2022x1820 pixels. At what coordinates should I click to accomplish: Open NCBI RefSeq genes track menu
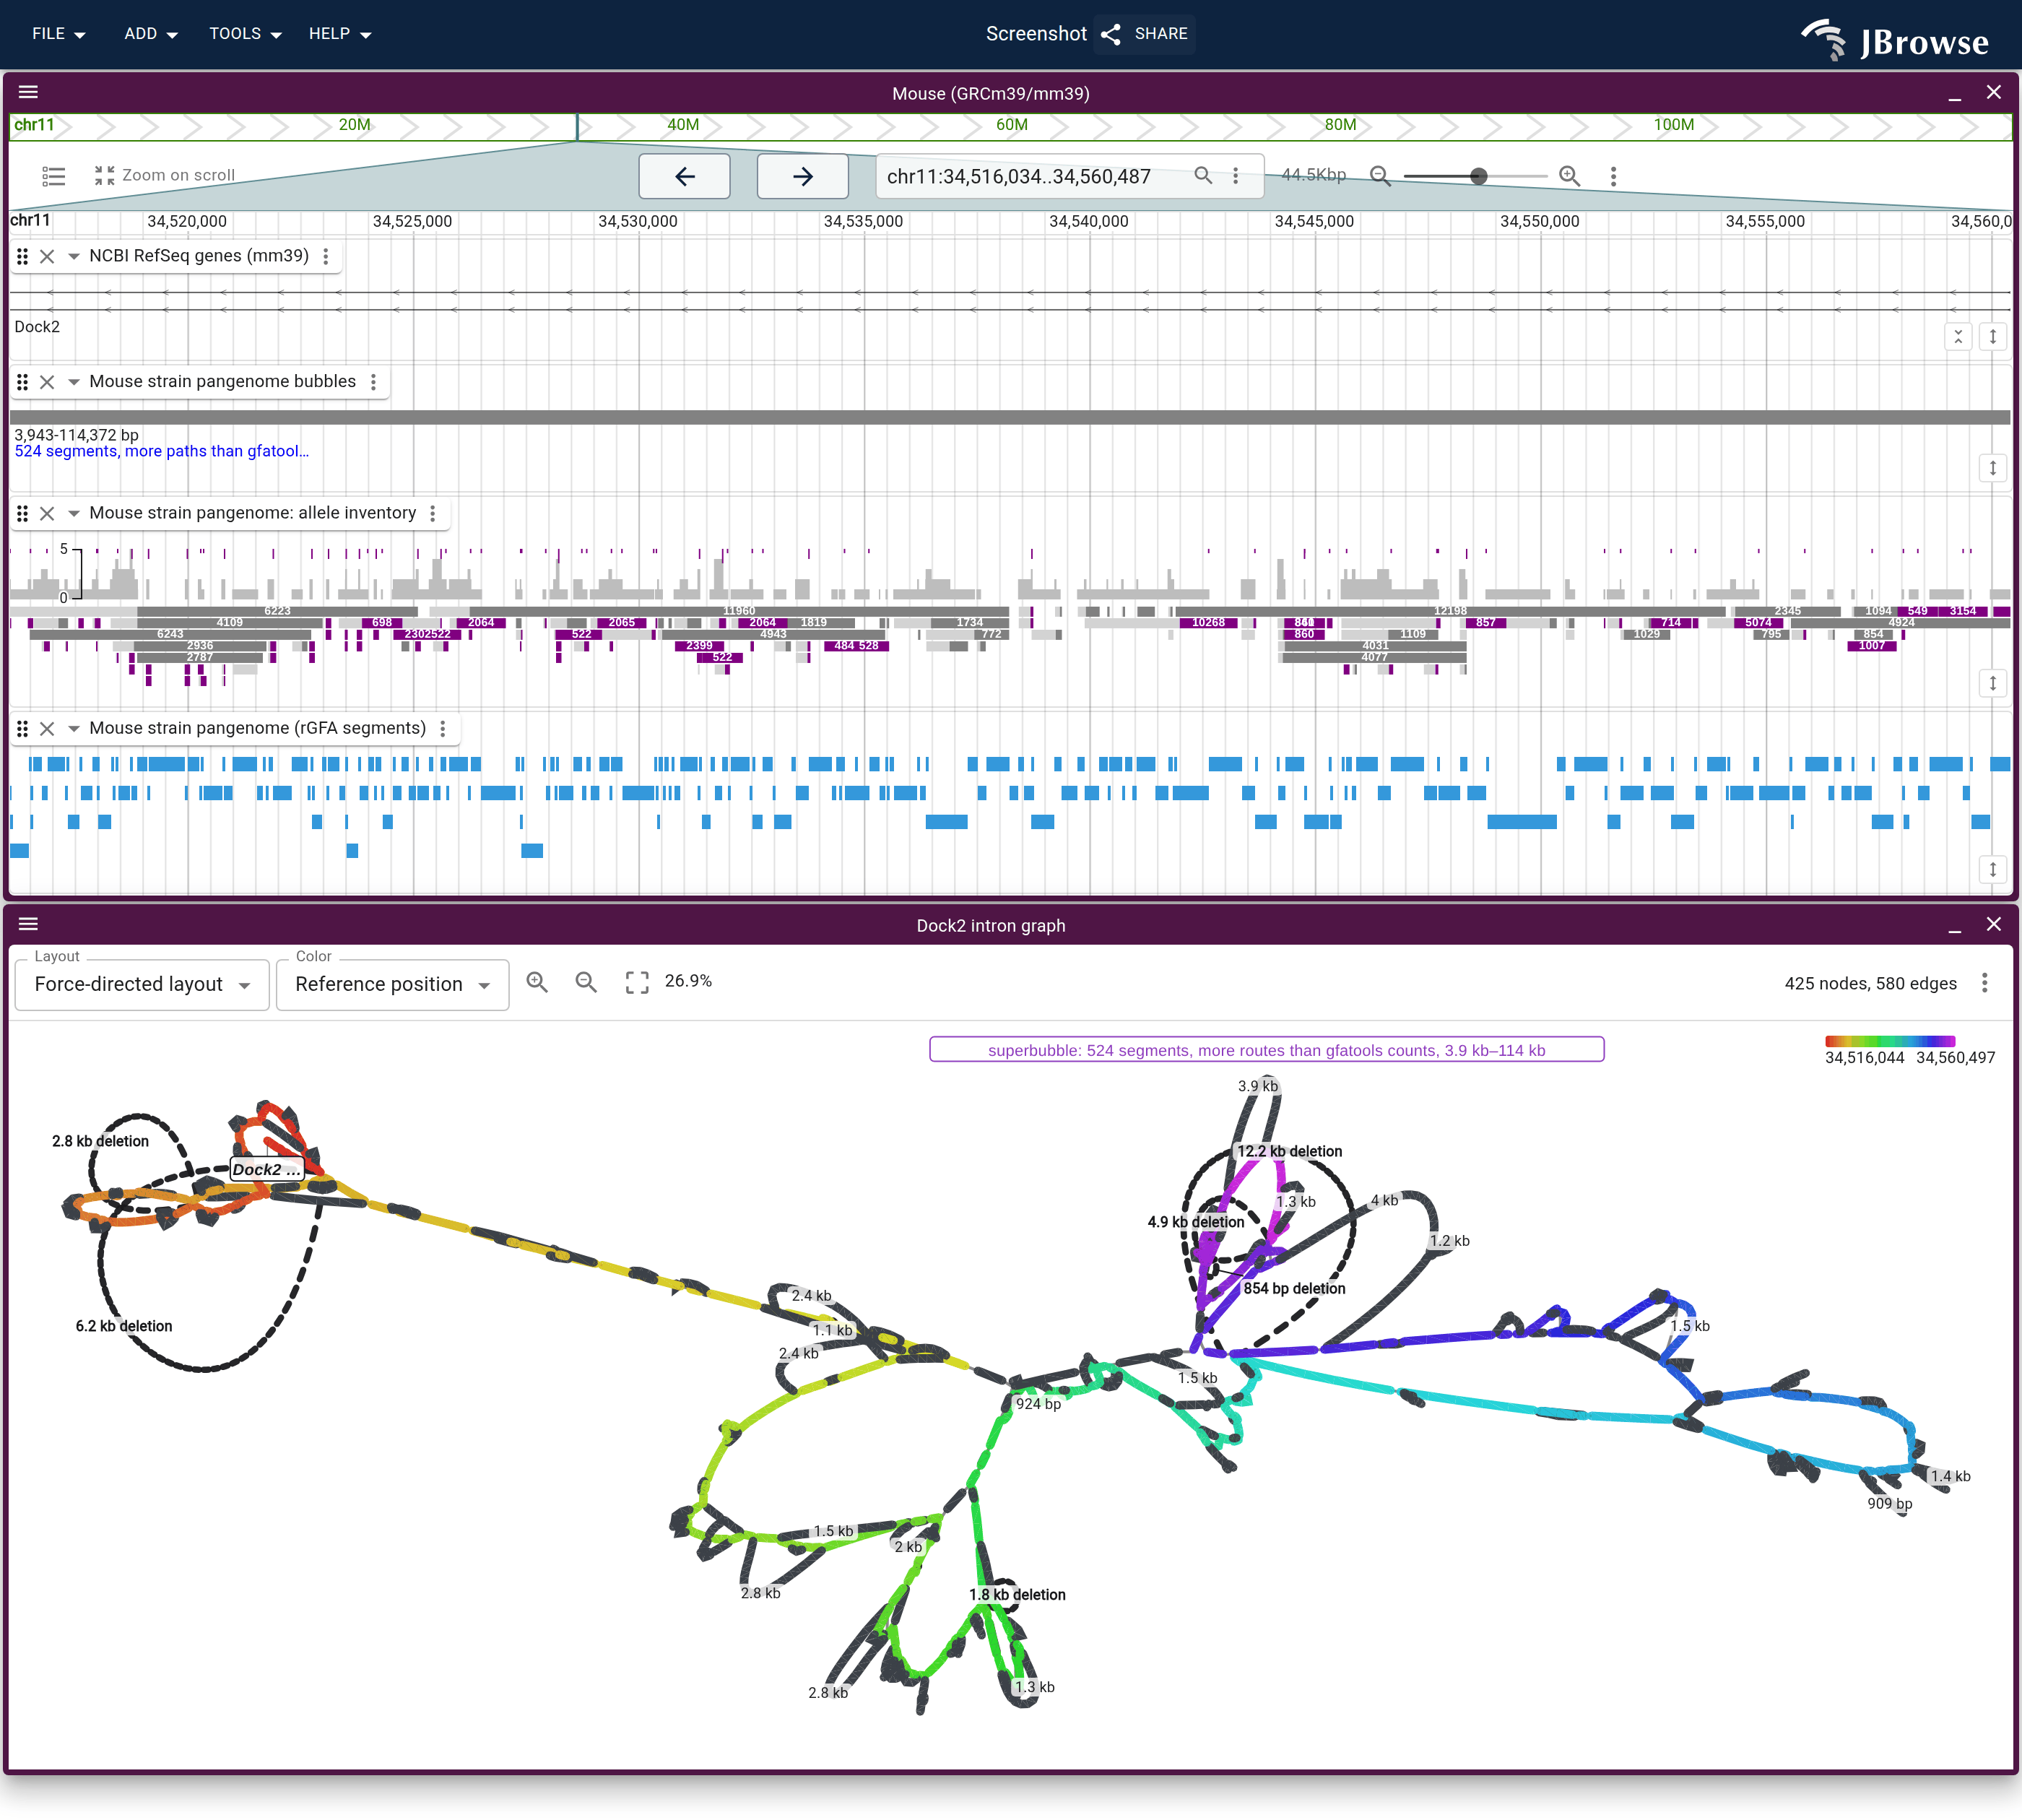[x=325, y=256]
